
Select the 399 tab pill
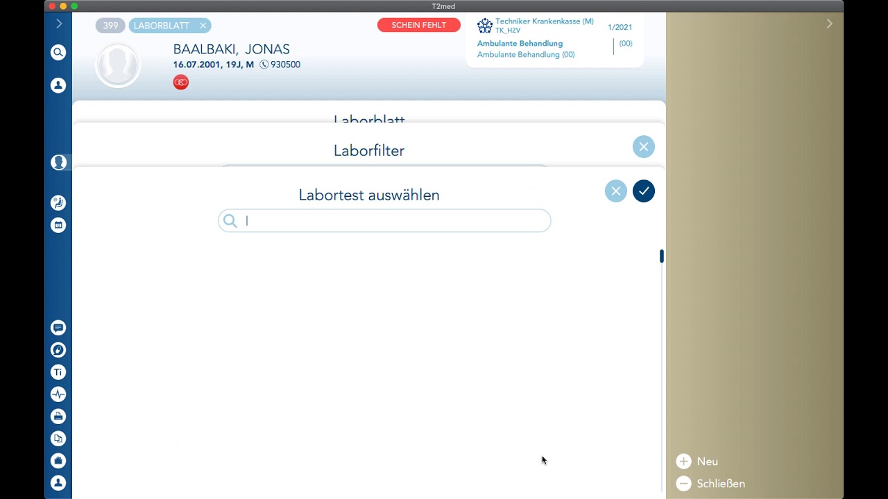coord(110,26)
